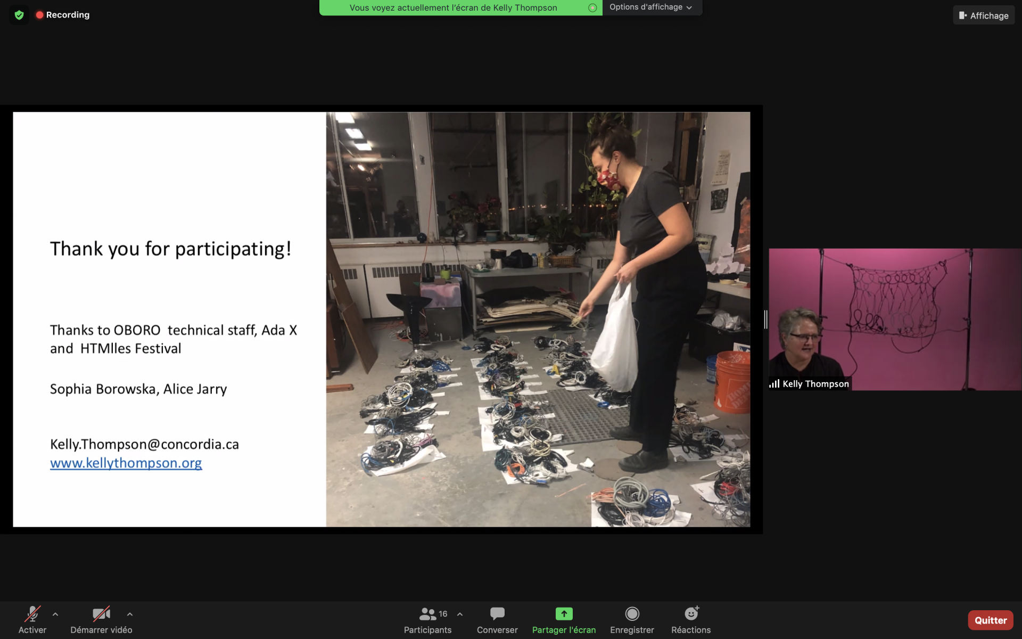Open the Participants panel
Screen dimensions: 1022x639
tap(427, 620)
